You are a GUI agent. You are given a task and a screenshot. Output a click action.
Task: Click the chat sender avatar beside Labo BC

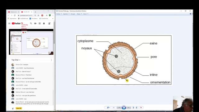[13, 108]
